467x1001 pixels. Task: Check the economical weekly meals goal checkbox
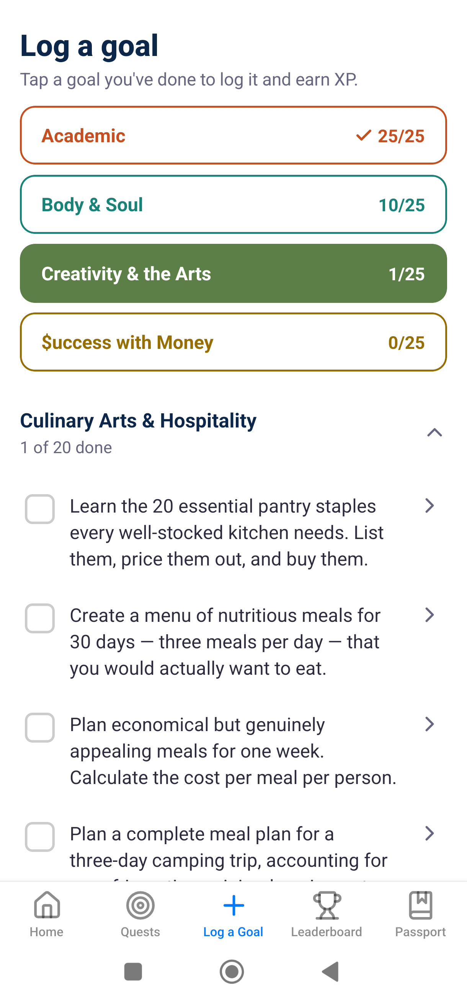[39, 727]
